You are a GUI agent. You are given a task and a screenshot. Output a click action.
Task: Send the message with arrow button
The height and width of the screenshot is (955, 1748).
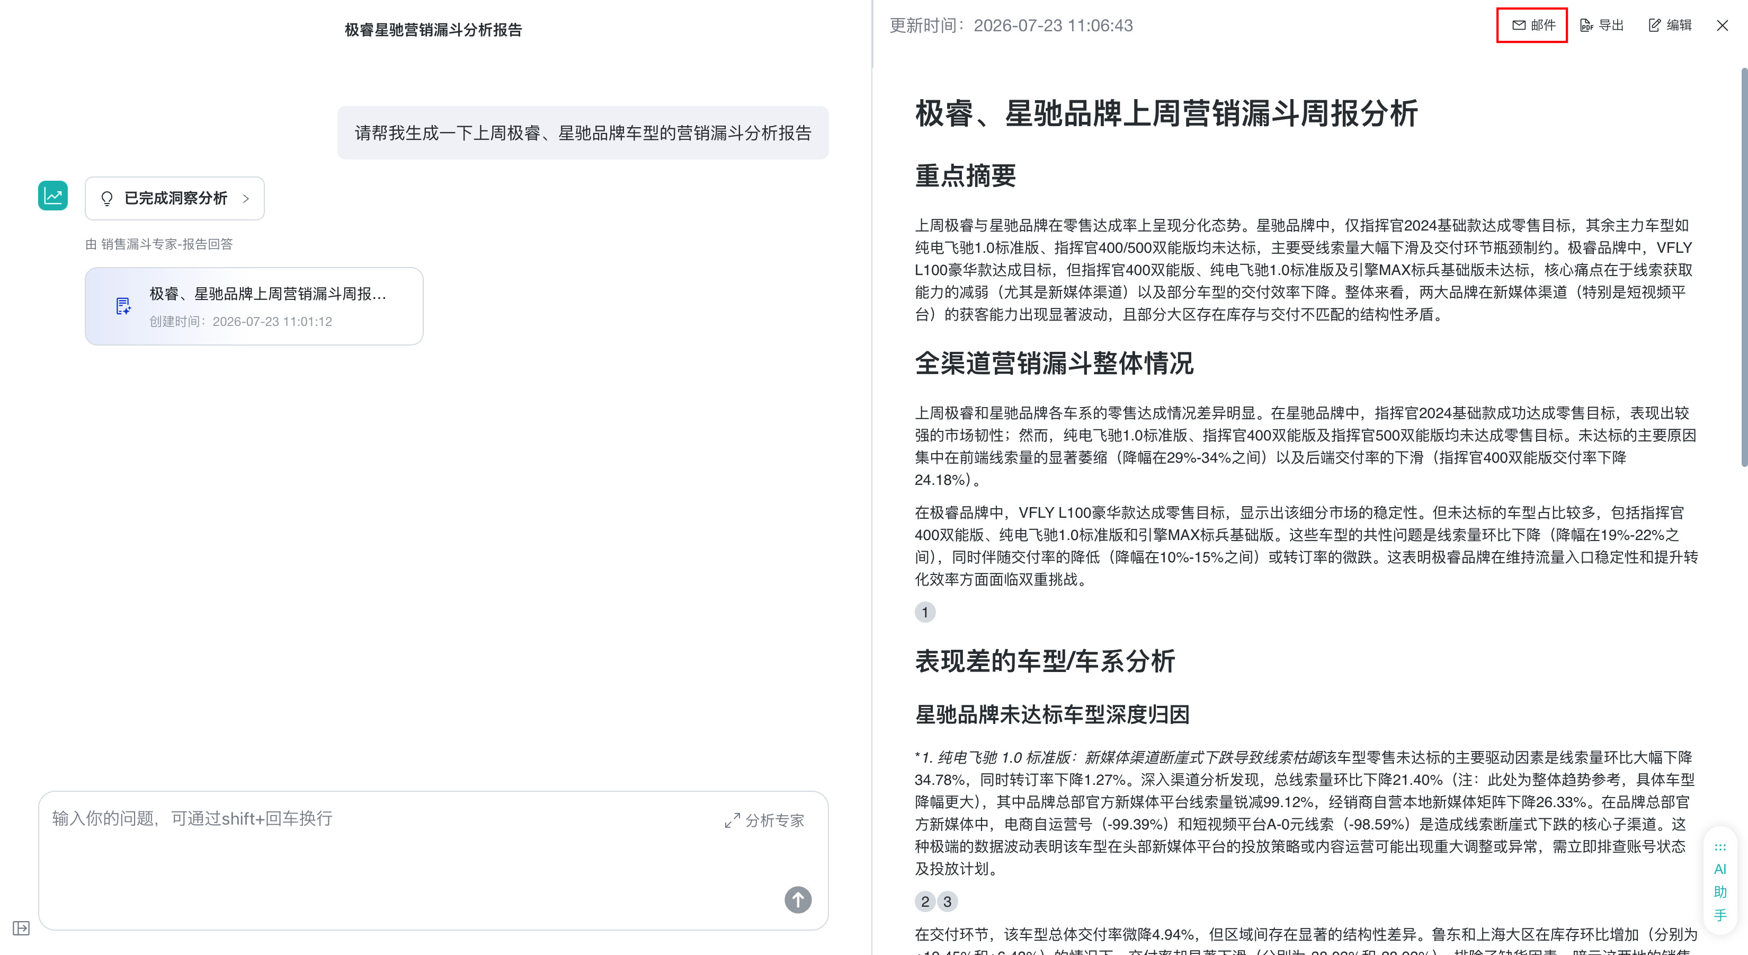798,900
